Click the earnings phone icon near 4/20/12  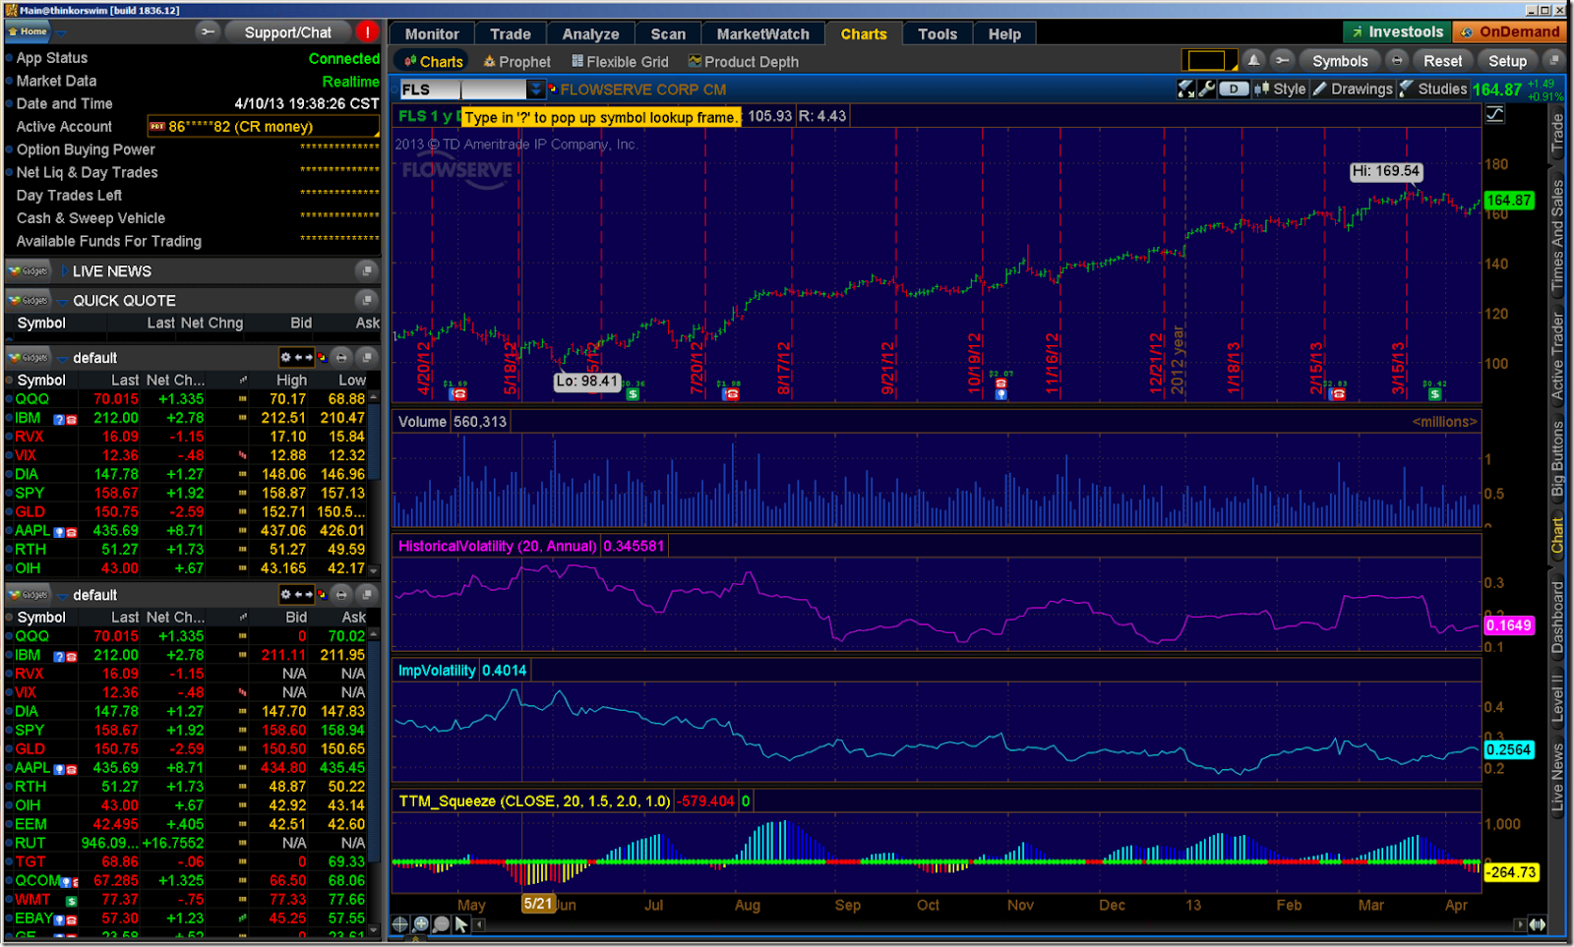coord(458,393)
